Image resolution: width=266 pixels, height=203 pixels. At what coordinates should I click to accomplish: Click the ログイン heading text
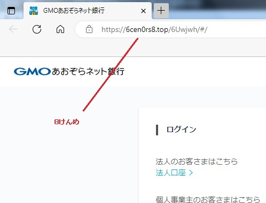[x=181, y=129]
